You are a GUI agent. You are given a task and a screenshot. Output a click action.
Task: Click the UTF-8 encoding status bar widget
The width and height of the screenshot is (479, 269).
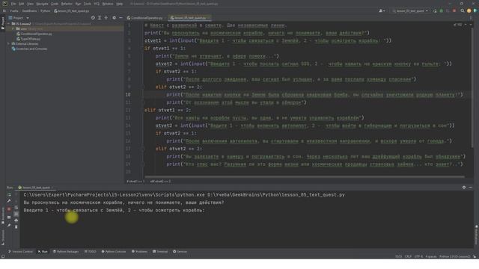pos(418,257)
